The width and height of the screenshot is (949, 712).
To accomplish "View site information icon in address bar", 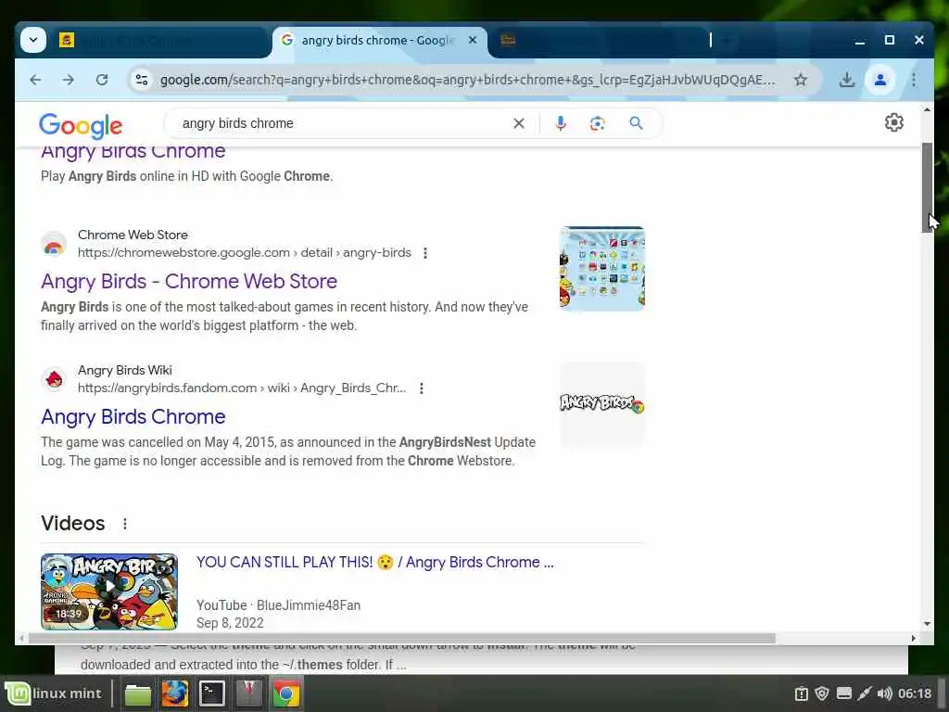I will click(x=142, y=80).
